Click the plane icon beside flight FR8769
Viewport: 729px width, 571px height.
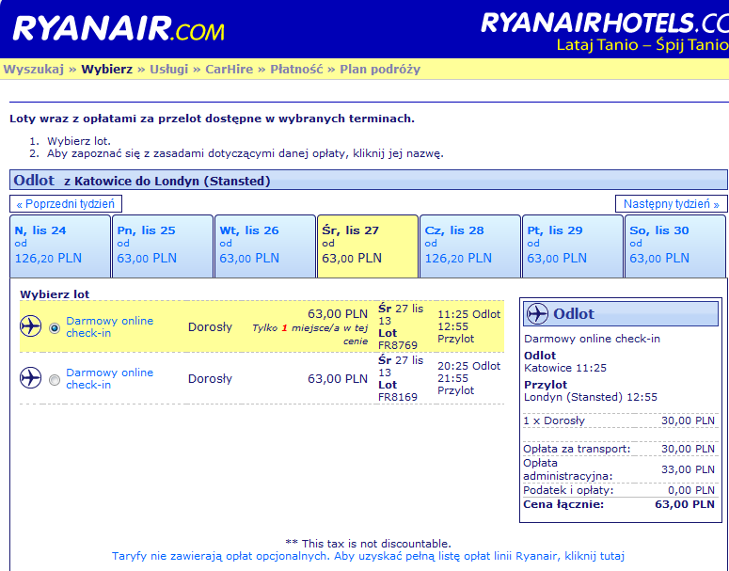(x=30, y=326)
